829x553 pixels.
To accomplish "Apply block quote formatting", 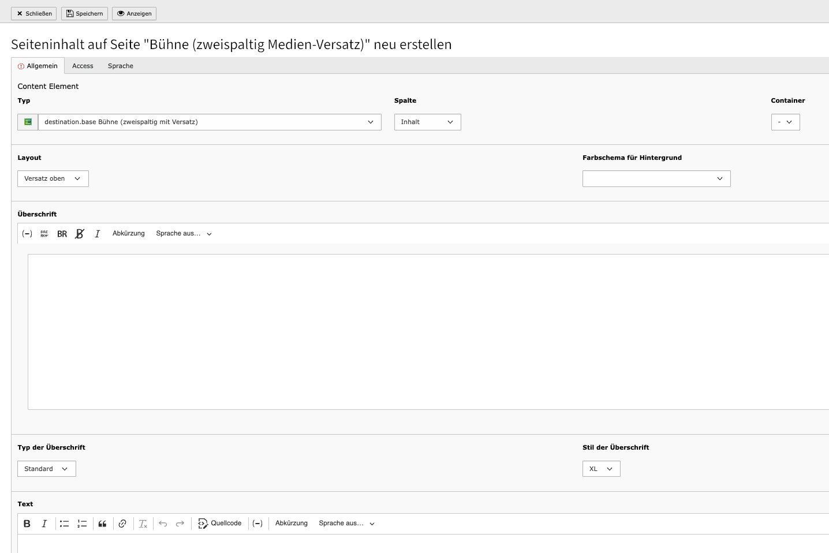I will click(102, 524).
